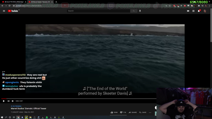The image size is (212, 119).
Task: Start voice search with microphone icon
Action: [x=140, y=11]
